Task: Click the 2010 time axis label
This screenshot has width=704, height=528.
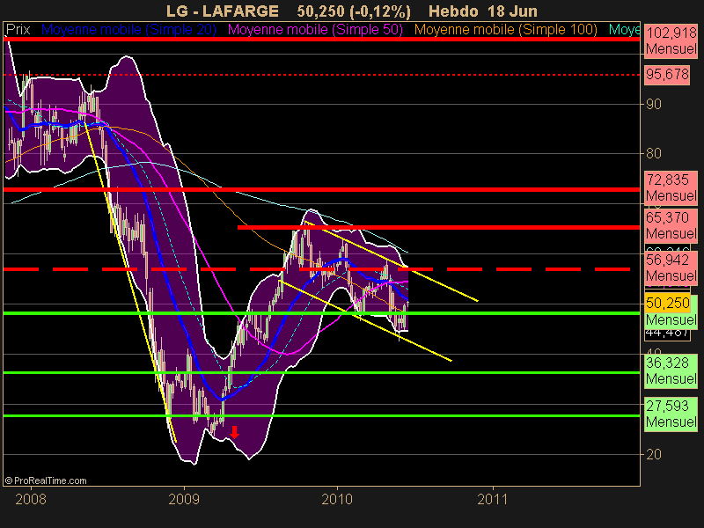Action: pos(337,499)
